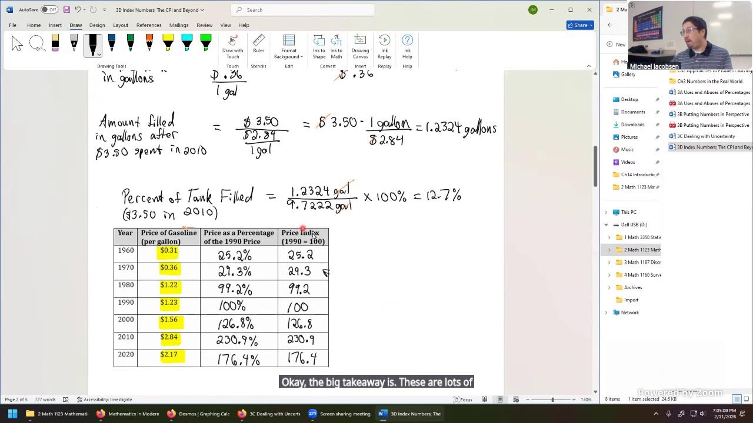753x423 pixels.
Task: Click the Word Search box
Action: coord(302,10)
